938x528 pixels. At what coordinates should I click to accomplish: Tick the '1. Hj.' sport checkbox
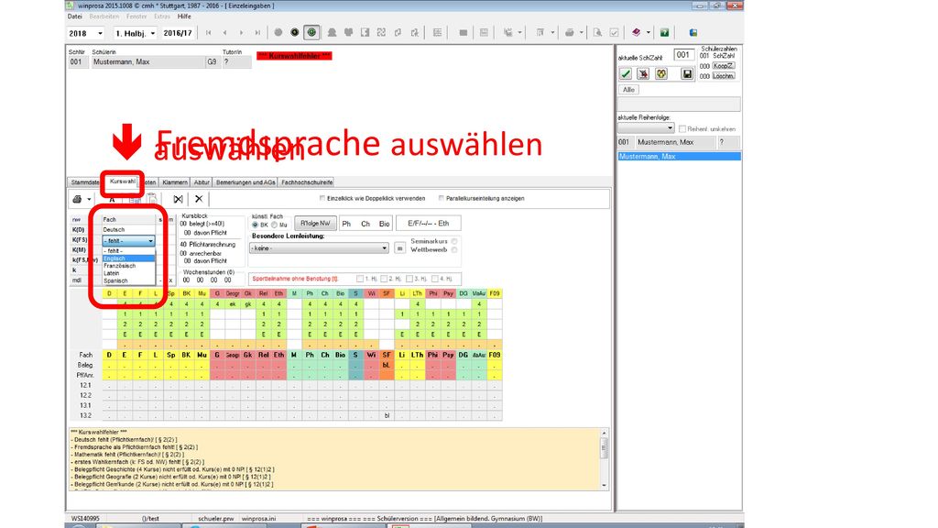pos(360,279)
